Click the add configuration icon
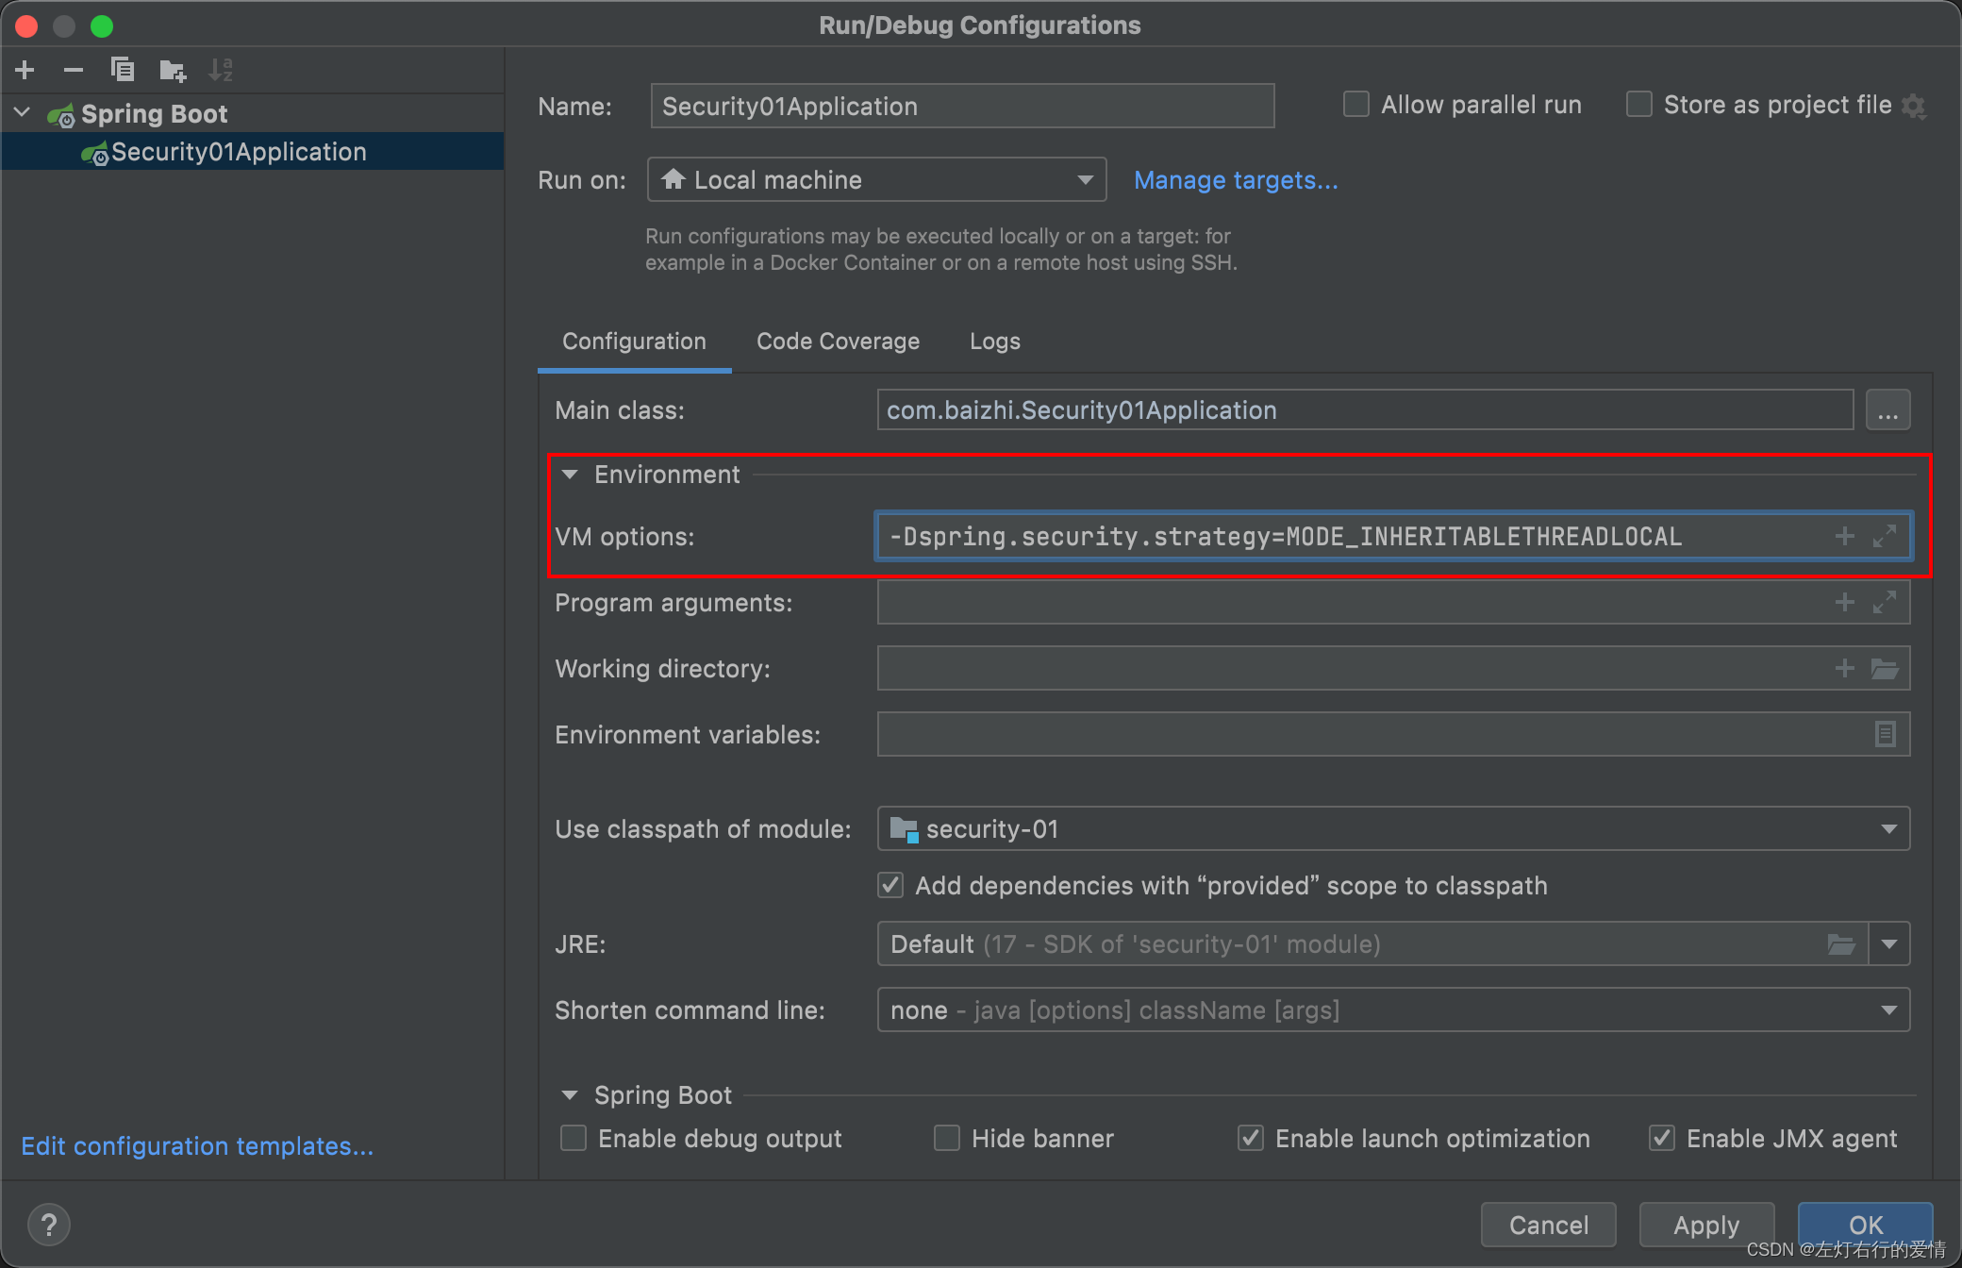1962x1268 pixels. (25, 69)
